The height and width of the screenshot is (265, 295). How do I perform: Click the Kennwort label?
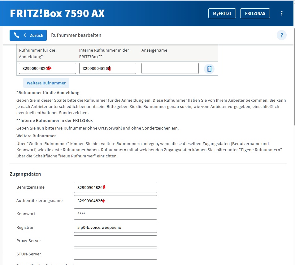tap(26, 214)
